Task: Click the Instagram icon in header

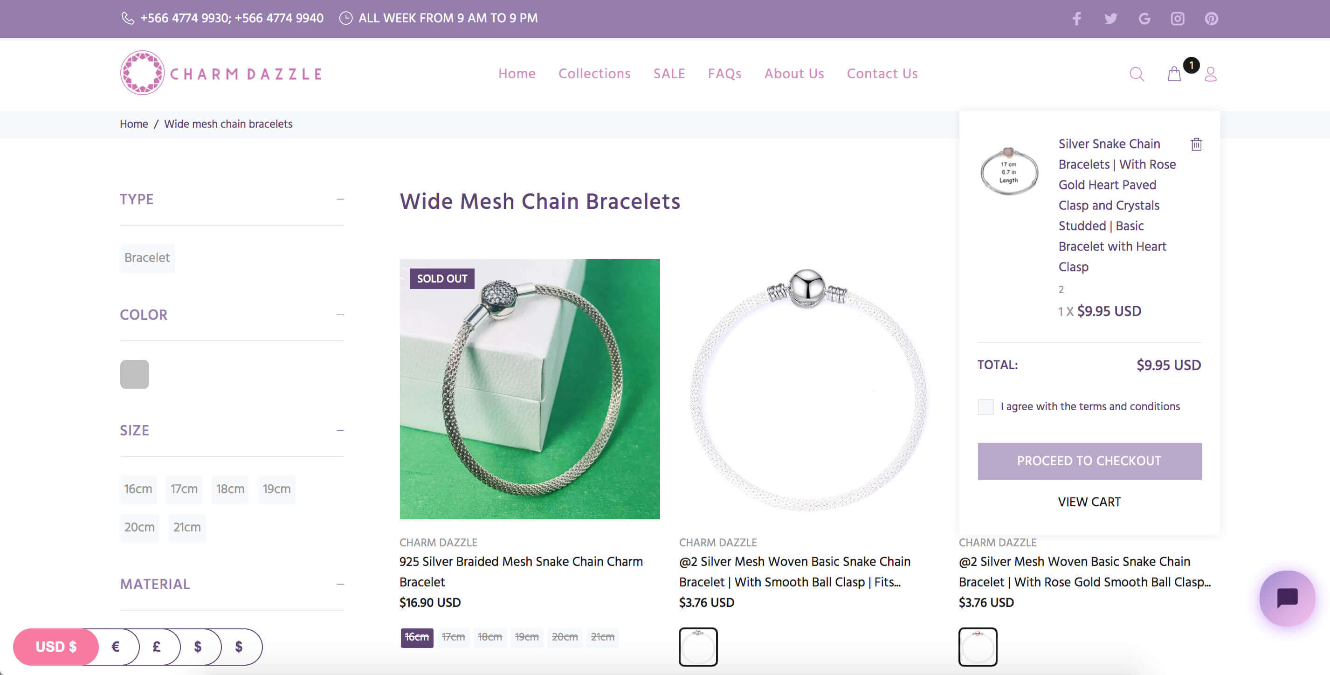Action: point(1177,19)
